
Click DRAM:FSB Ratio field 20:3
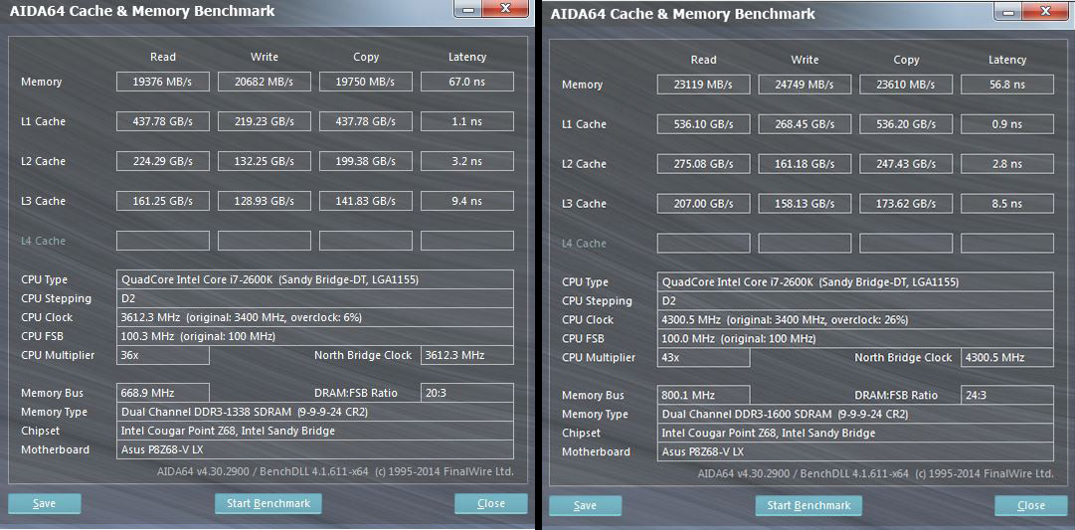click(x=466, y=393)
